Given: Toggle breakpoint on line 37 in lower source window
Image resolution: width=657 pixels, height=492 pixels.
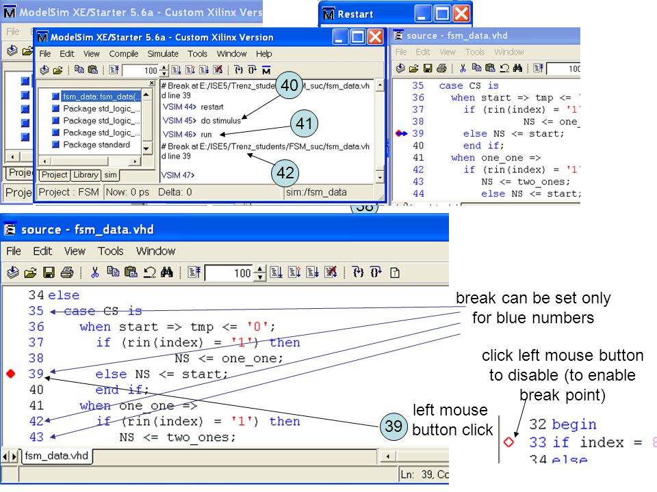Looking at the screenshot, I should tap(36, 342).
